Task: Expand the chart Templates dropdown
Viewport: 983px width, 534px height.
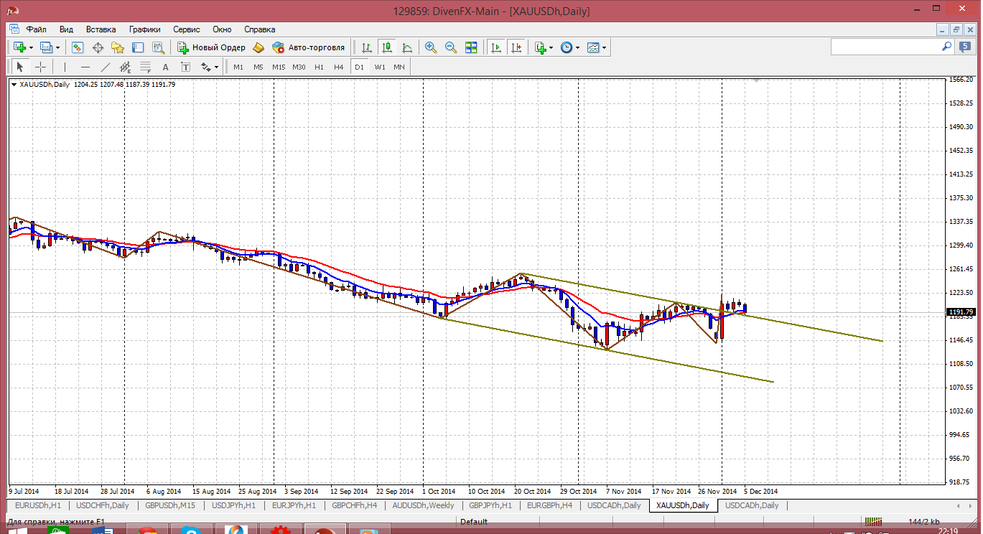Action: coord(604,47)
